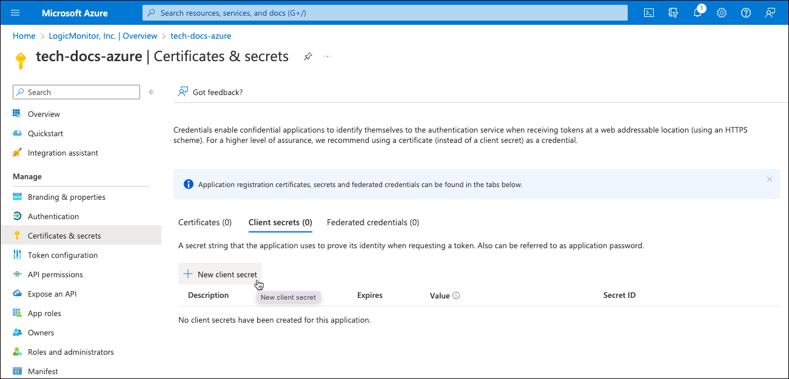789x379 pixels.
Task: Click the App roles icon
Action: tap(17, 313)
